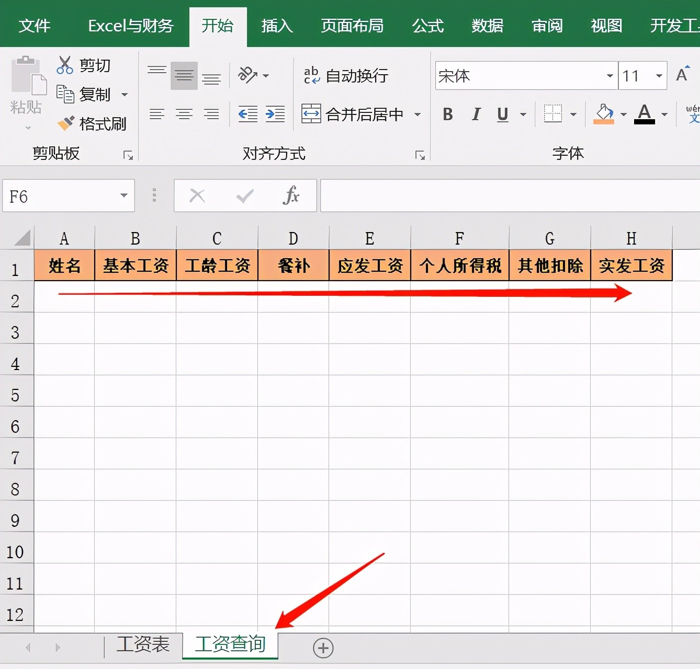Toggle wrap text (自动换行)
The width and height of the screenshot is (700, 669).
point(346,76)
